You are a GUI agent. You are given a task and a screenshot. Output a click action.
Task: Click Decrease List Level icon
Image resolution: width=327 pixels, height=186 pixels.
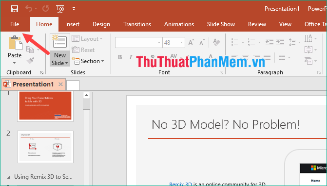[269, 42]
